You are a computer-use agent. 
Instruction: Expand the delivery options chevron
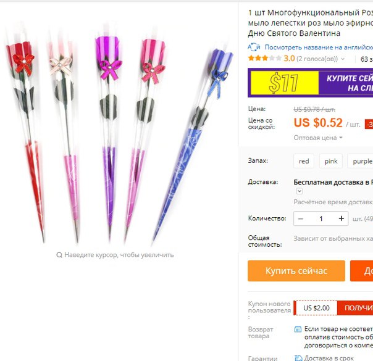click(300, 191)
